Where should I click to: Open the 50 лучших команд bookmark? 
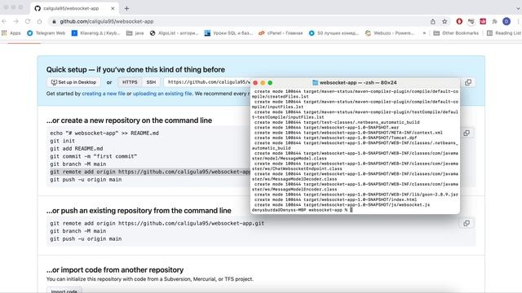tap(334, 33)
